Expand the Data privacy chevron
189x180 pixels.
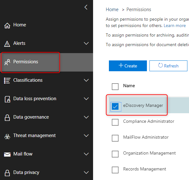(86, 172)
